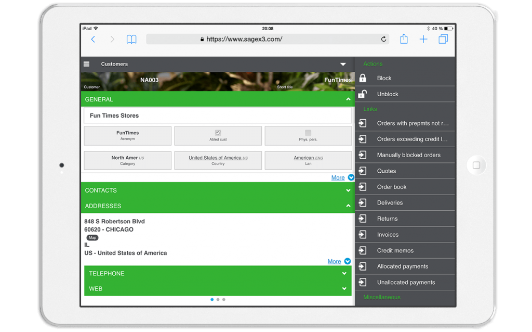Screen dimensions: 532x332
Task: Open the Customers header dropdown arrow
Action: click(x=343, y=64)
